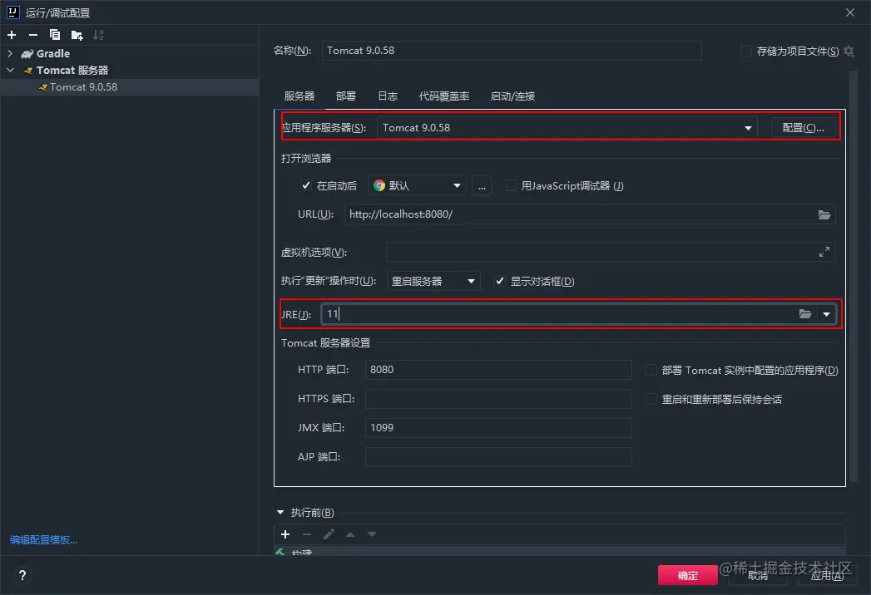Toggle the store as project file checkbox
The width and height of the screenshot is (871, 595).
point(746,51)
